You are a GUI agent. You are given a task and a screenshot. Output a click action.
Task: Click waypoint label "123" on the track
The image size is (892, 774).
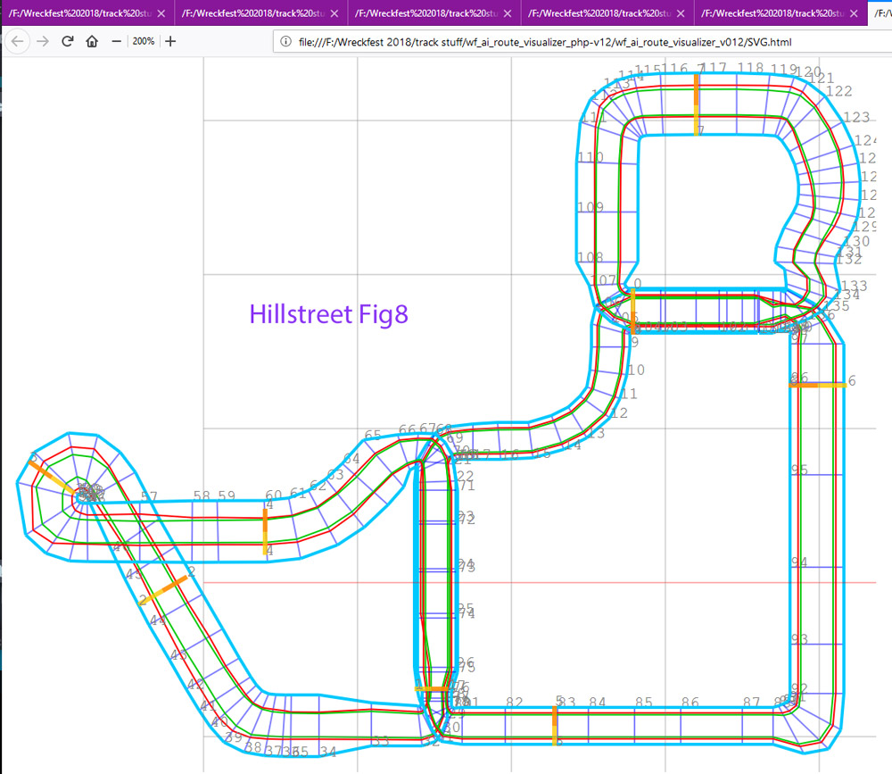(x=856, y=117)
